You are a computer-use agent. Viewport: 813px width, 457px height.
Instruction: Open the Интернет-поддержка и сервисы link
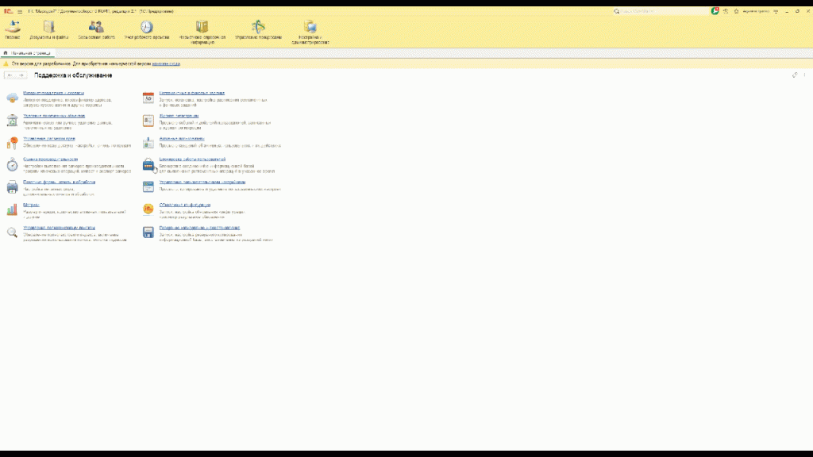tap(53, 94)
